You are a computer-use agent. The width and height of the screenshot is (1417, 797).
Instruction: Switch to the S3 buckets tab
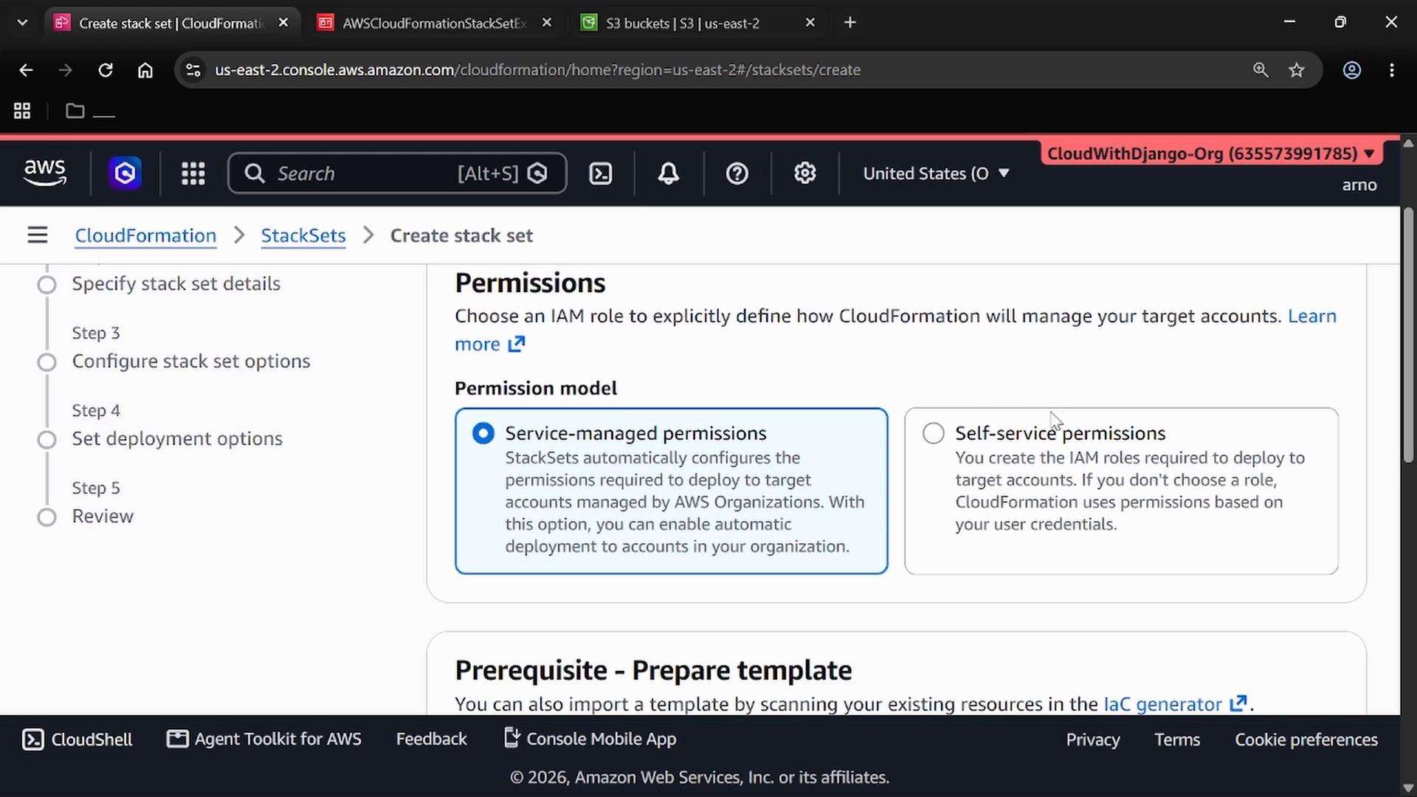tap(683, 23)
